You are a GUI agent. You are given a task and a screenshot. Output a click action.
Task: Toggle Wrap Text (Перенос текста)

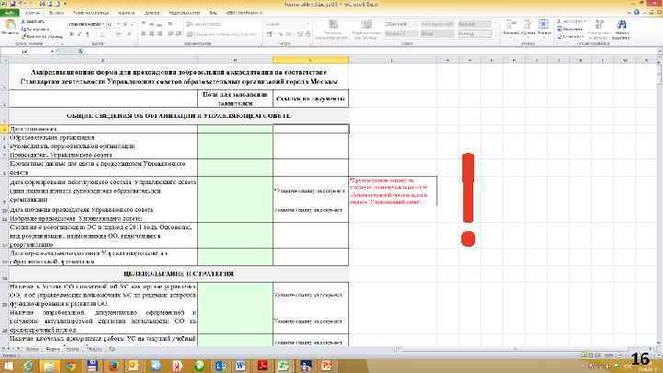pos(204,24)
